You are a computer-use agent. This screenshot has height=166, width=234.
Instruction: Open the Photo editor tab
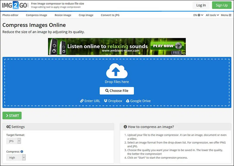click(x=10, y=15)
